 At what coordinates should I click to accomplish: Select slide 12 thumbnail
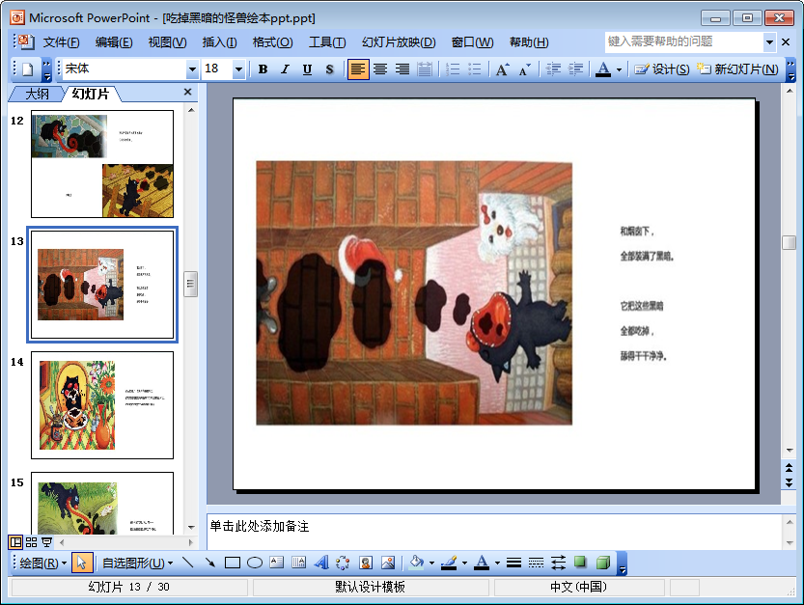(102, 164)
